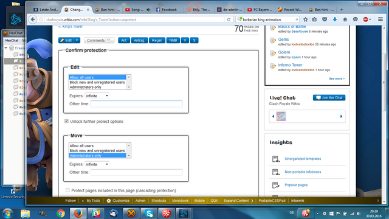Reload the page with the refresh icon
The height and width of the screenshot is (219, 389).
click(x=229, y=19)
